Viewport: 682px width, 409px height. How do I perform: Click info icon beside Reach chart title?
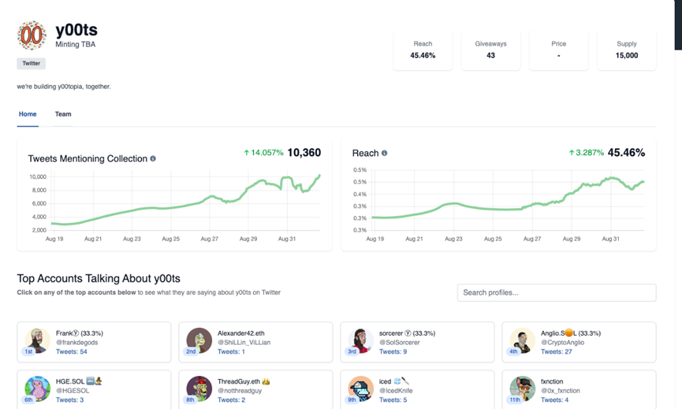(x=384, y=153)
